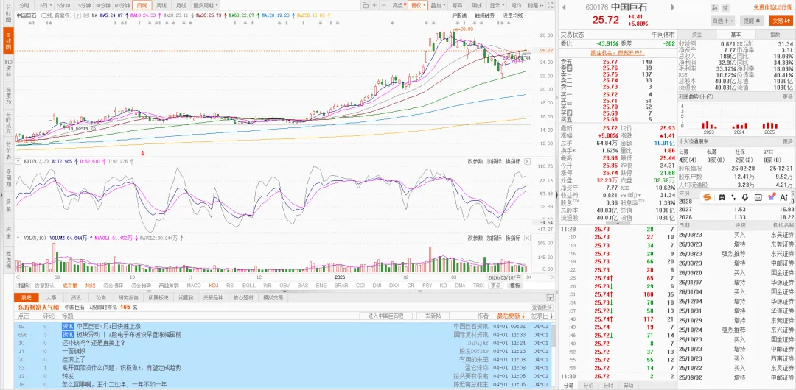
Task: Toggle the 画线 drawing tool
Action: [x=476, y=5]
